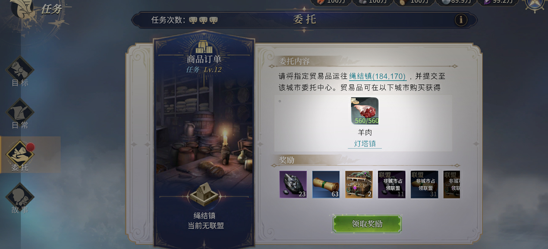Click the 领取奖励 claim reward button
Image resolution: width=548 pixels, height=249 pixels.
point(367,224)
